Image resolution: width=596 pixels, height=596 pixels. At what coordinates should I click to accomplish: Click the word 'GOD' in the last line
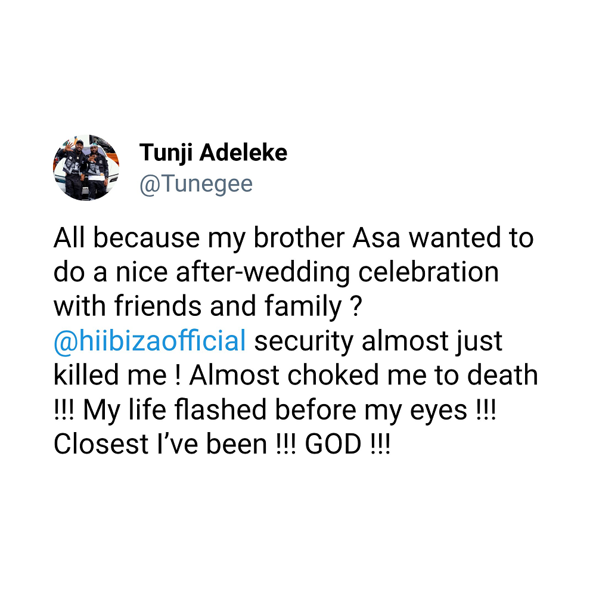click(333, 444)
